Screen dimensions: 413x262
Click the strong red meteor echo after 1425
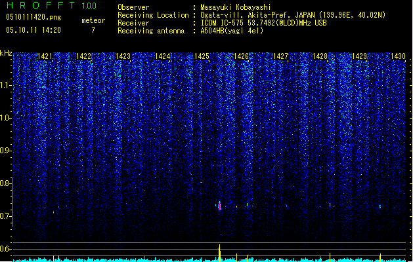[219, 206]
